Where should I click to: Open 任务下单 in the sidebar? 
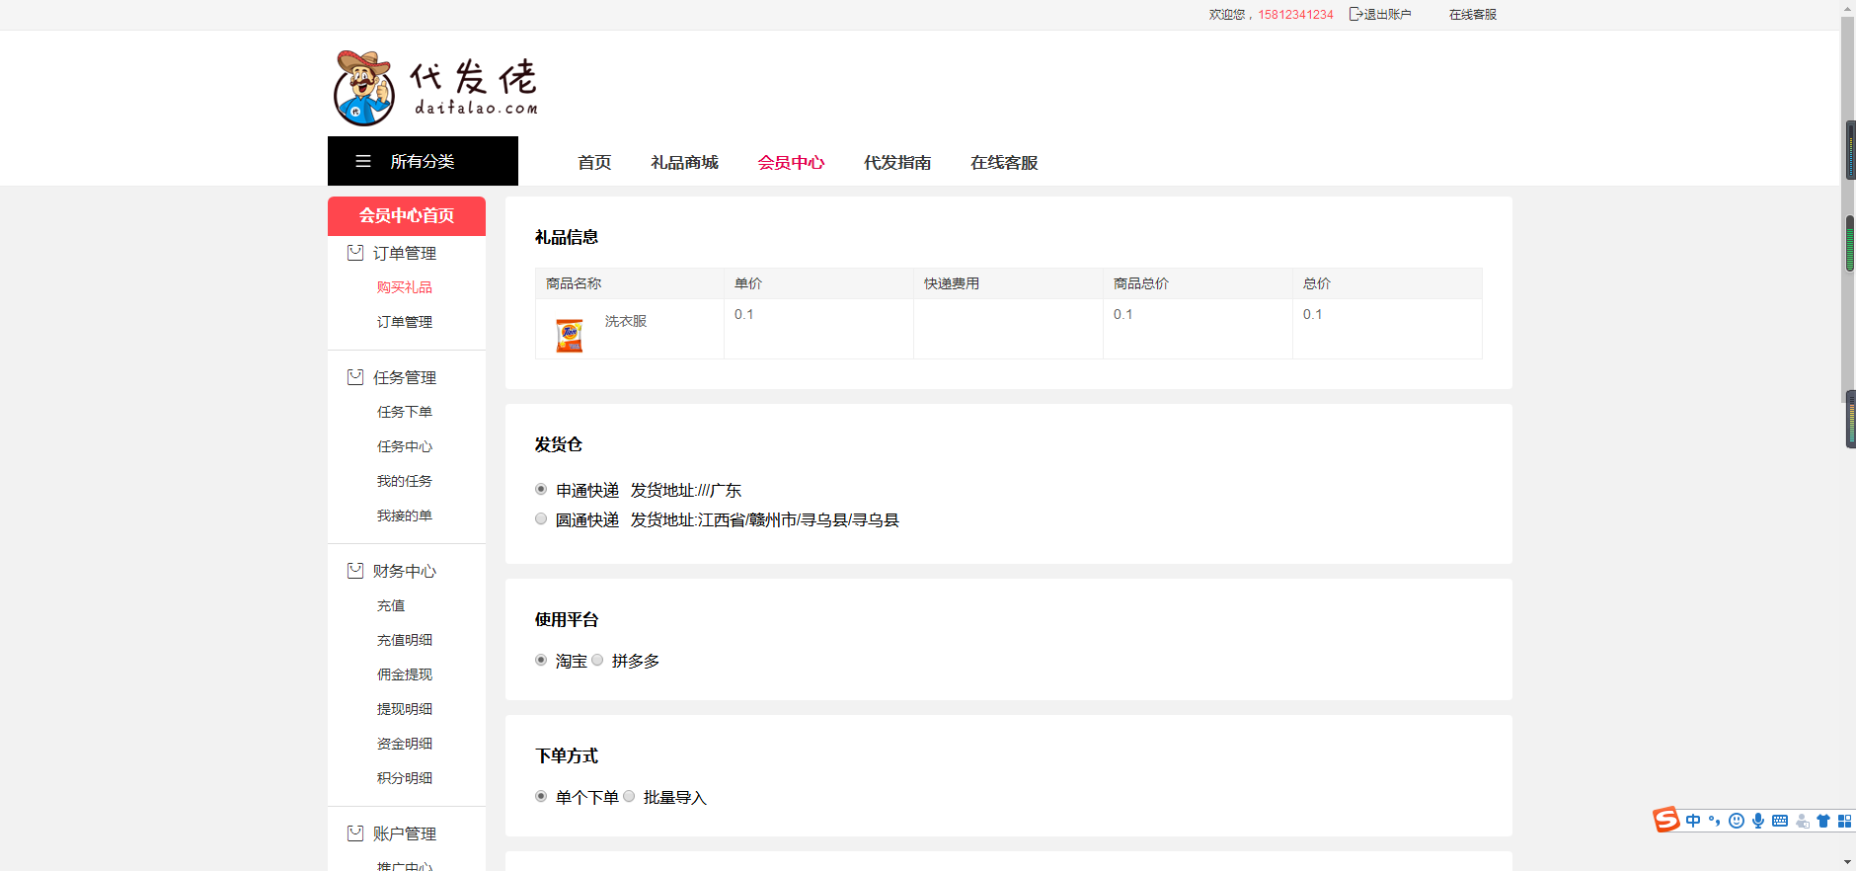click(405, 412)
